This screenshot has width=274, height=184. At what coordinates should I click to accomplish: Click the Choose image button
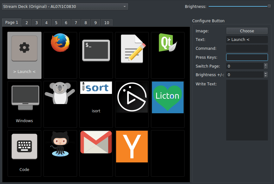247,31
